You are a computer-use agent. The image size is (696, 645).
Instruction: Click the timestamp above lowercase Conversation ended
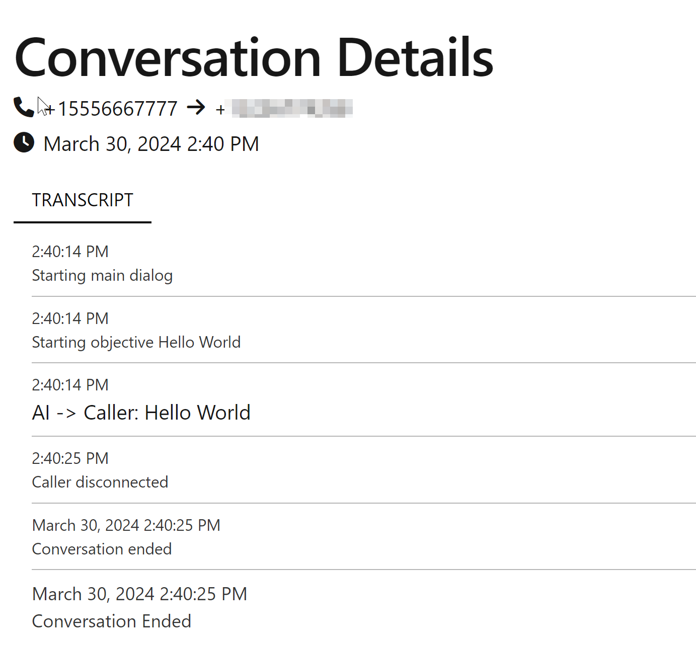[x=126, y=525]
